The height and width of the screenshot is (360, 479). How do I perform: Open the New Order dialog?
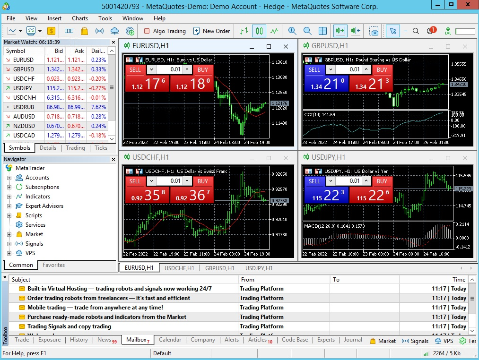tap(212, 31)
